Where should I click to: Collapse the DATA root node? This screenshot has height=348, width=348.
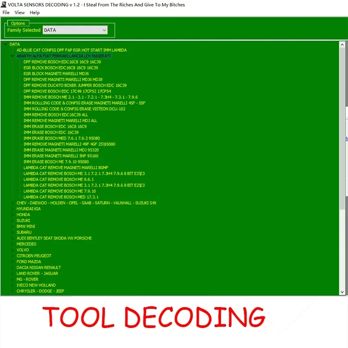pyautogui.click(x=5, y=44)
